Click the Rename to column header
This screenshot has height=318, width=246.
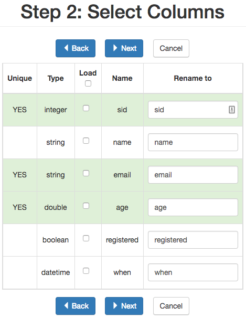pyautogui.click(x=192, y=78)
